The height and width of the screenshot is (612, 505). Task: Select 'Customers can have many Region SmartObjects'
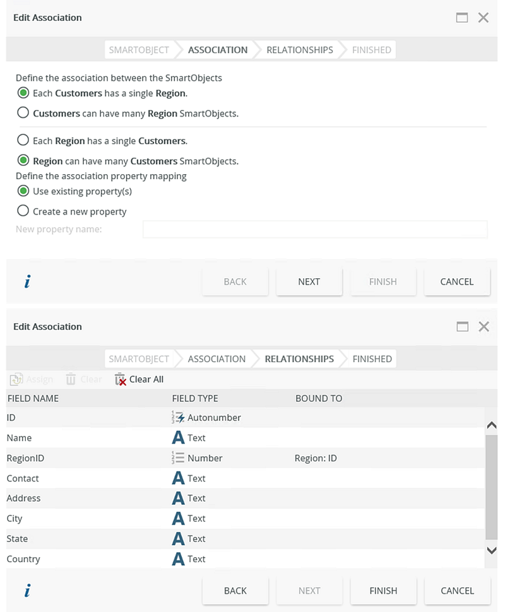coord(23,113)
